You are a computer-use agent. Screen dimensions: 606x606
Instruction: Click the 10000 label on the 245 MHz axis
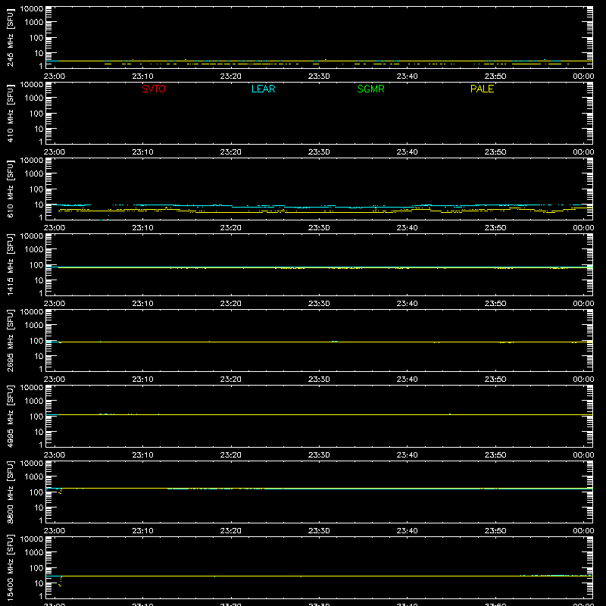[x=32, y=9]
